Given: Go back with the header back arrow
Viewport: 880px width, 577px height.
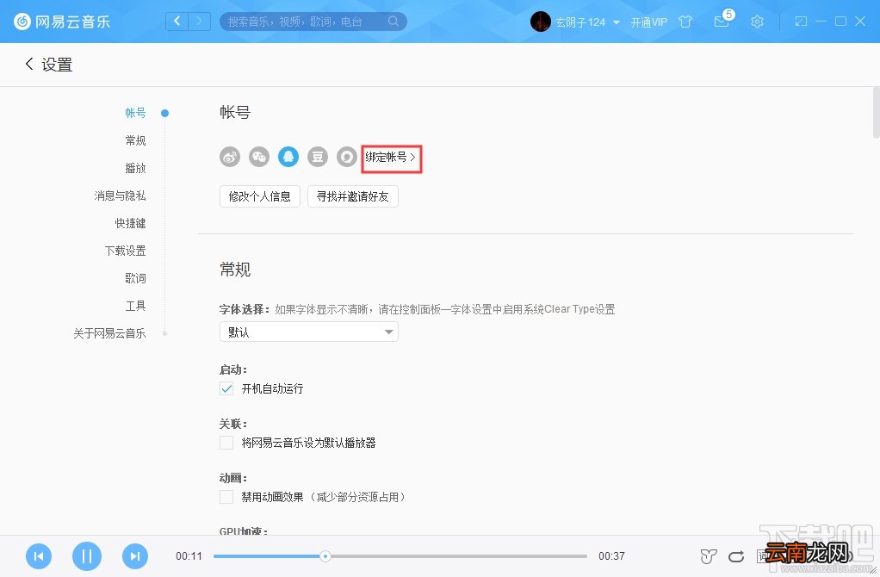Looking at the screenshot, I should (x=177, y=22).
